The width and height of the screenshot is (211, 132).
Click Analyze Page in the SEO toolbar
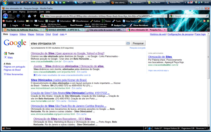[118, 25]
